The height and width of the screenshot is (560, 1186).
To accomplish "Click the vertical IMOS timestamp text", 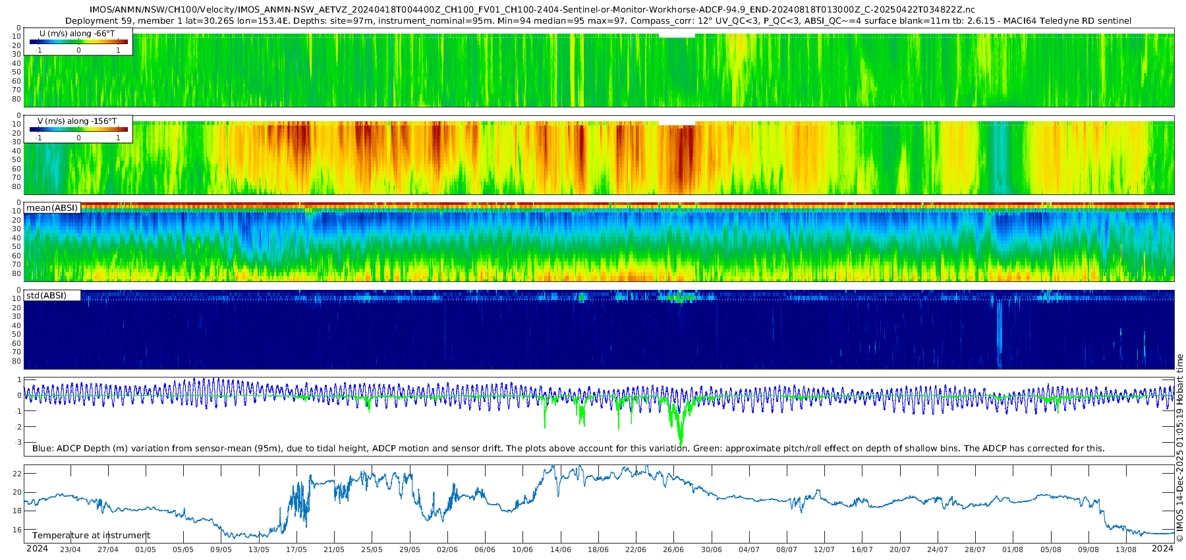I will click(1179, 448).
